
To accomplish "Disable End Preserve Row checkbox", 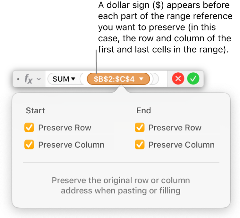I will 140,128.
